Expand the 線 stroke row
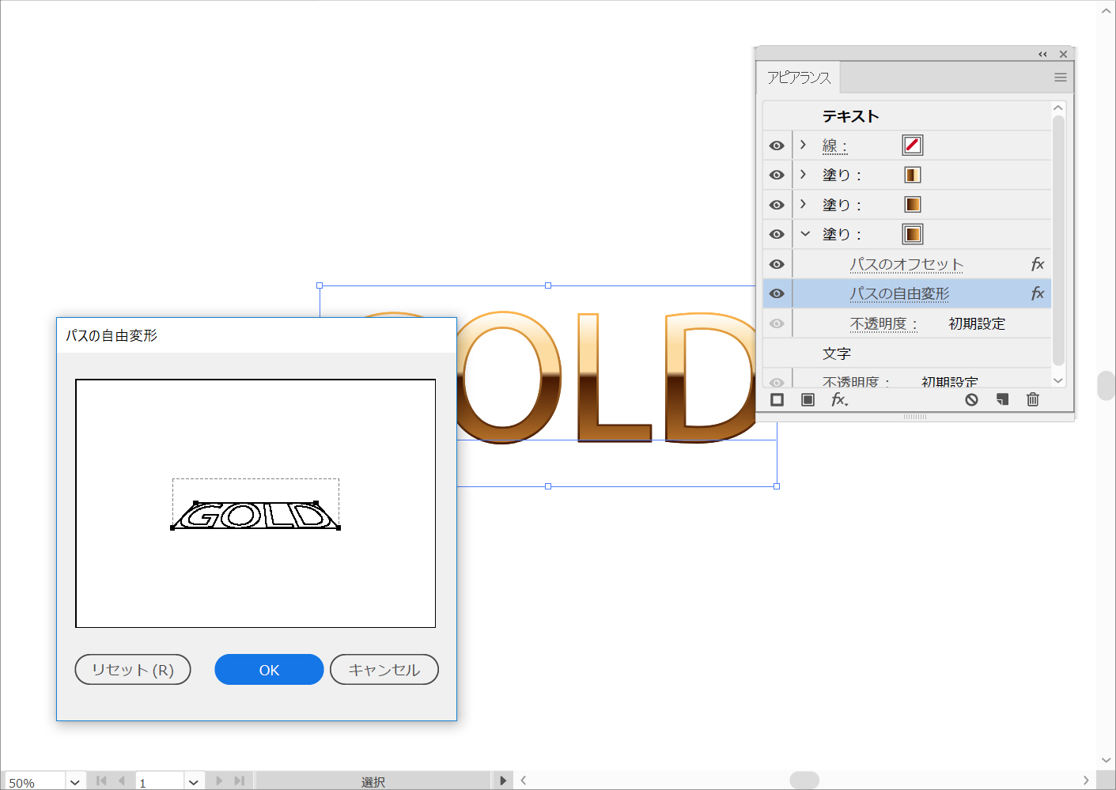Screen dimensions: 1116x790 [x=804, y=145]
